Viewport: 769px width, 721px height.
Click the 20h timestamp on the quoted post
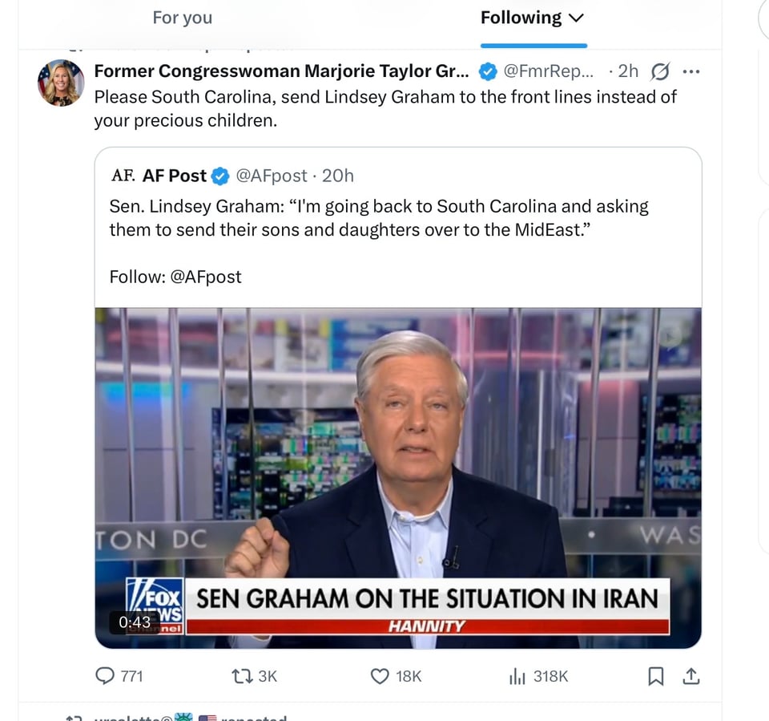tap(336, 176)
